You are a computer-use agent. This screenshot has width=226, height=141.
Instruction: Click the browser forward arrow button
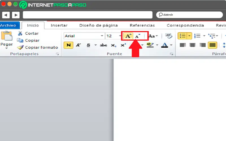click(x=16, y=15)
